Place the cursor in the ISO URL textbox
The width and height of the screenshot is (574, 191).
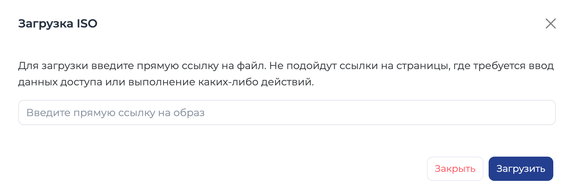pos(287,113)
